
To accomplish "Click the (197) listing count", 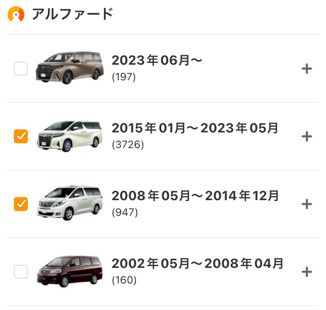I will tap(124, 77).
